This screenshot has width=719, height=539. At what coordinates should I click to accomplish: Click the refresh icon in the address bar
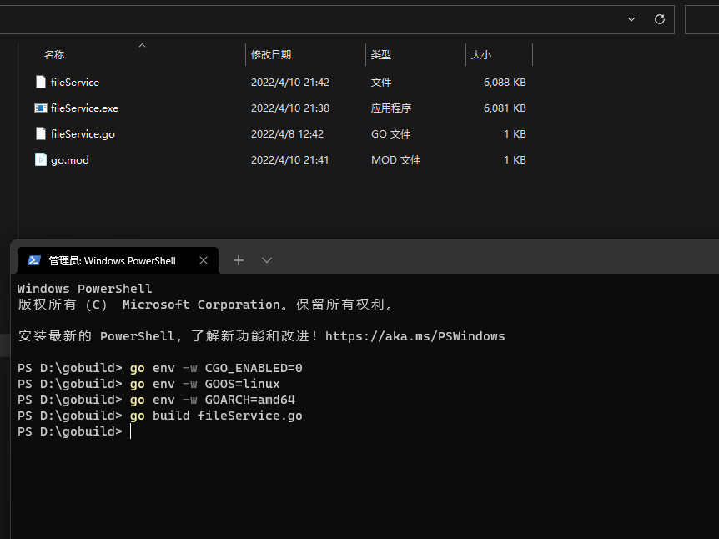660,19
